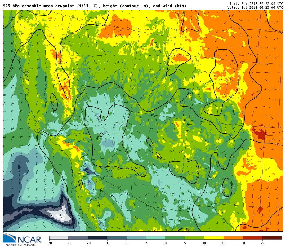Screen dimensions: 286x248
Task: Pick the slate gray -25 to -20 colorbar segment
Action: (x=78, y=238)
